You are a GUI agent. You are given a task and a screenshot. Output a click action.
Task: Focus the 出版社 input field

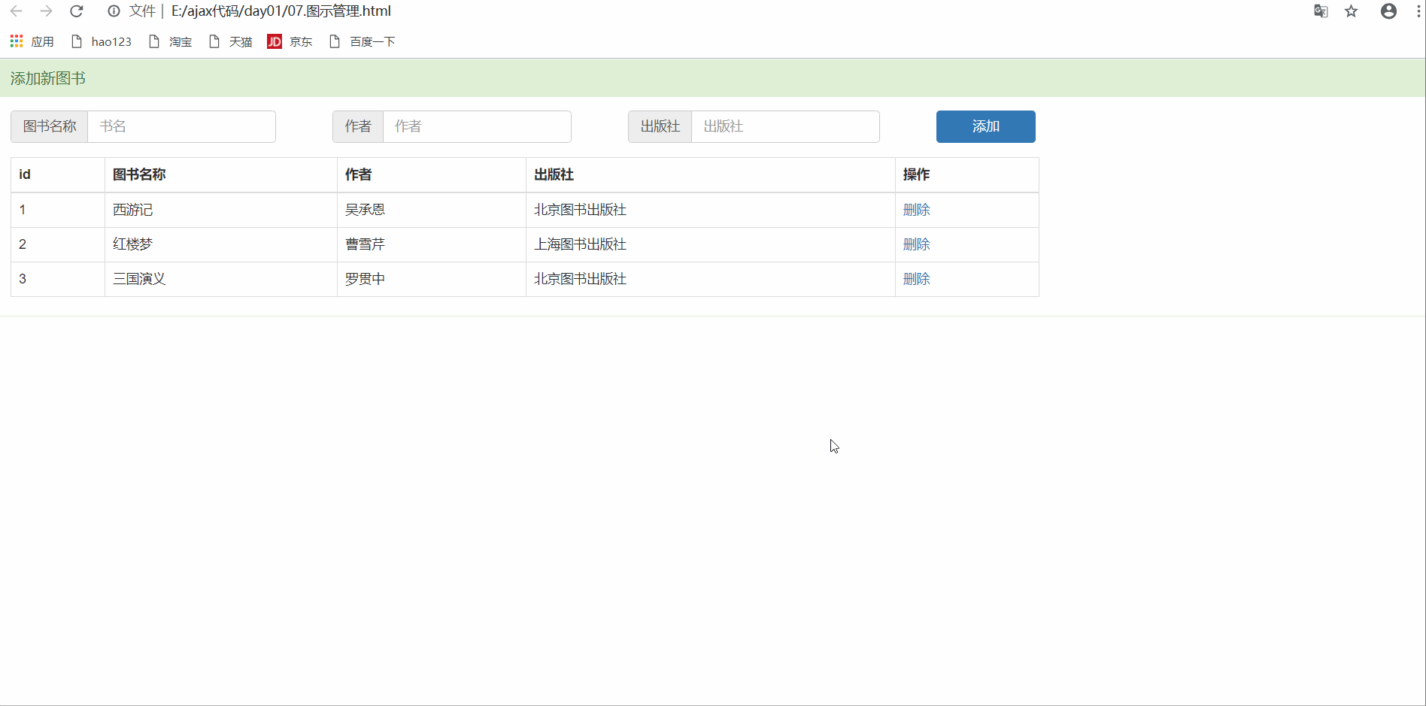pyautogui.click(x=785, y=126)
